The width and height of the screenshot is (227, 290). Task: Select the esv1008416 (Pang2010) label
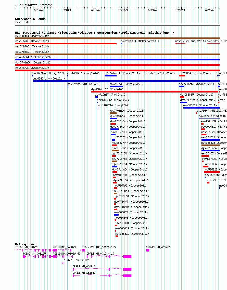[83, 73]
